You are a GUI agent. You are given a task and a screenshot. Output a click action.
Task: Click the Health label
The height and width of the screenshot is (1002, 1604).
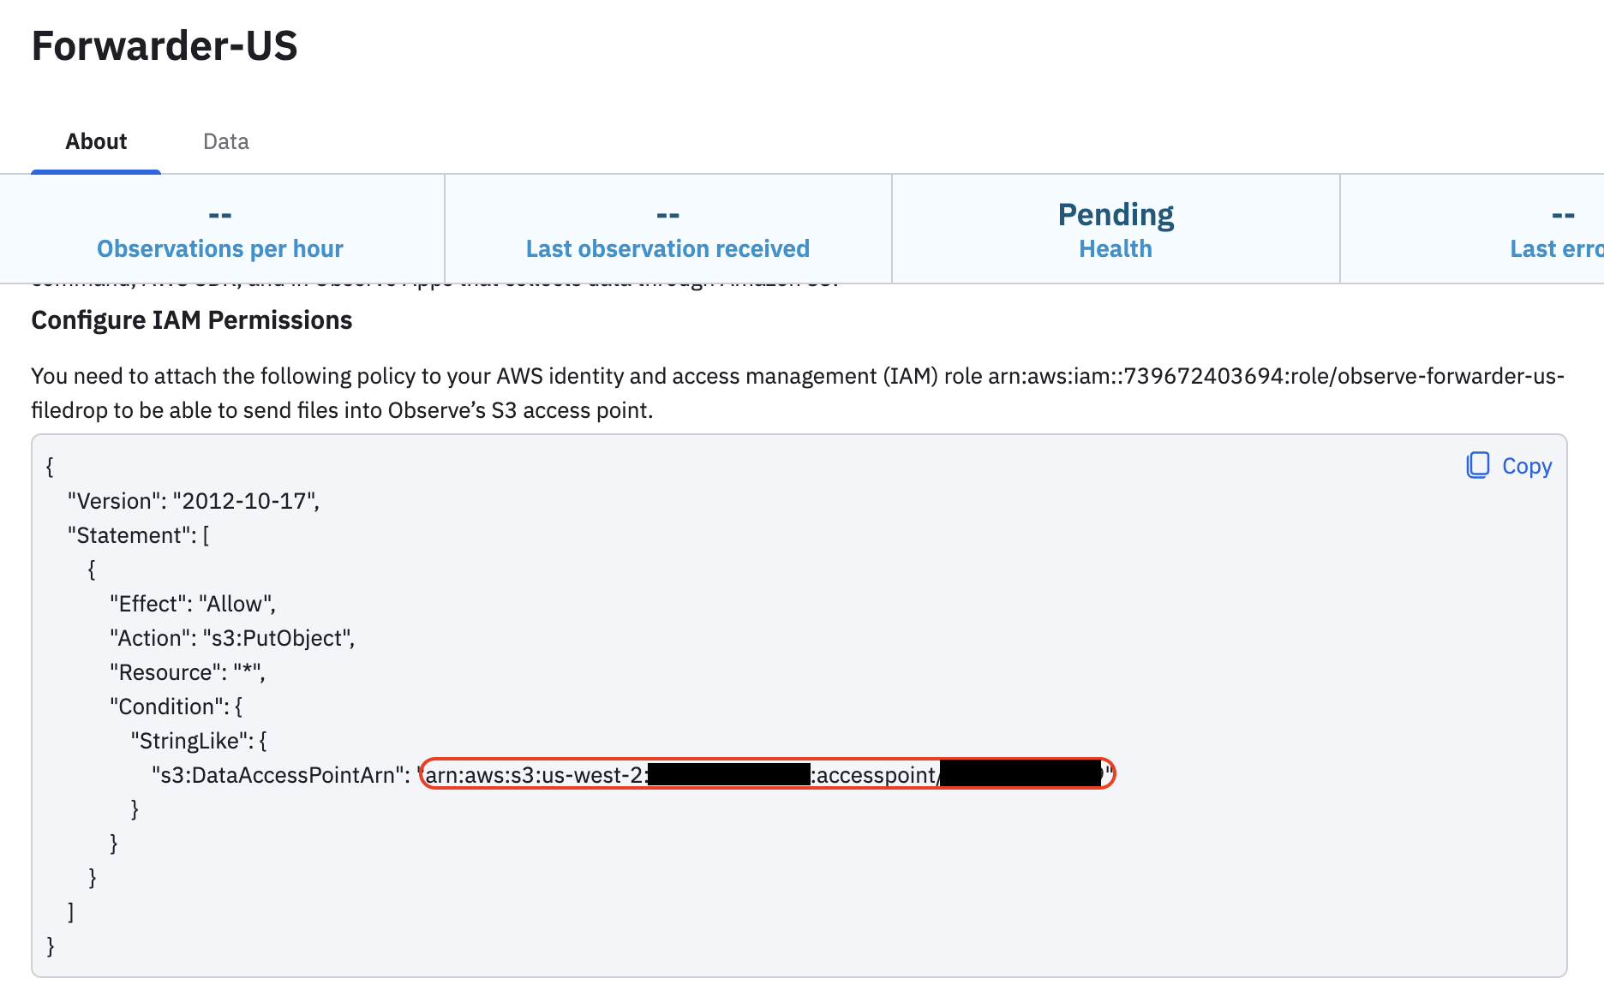pos(1116,248)
